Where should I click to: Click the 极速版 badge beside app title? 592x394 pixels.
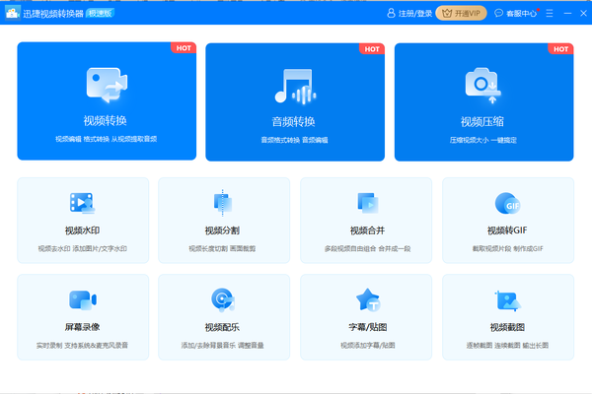point(100,14)
